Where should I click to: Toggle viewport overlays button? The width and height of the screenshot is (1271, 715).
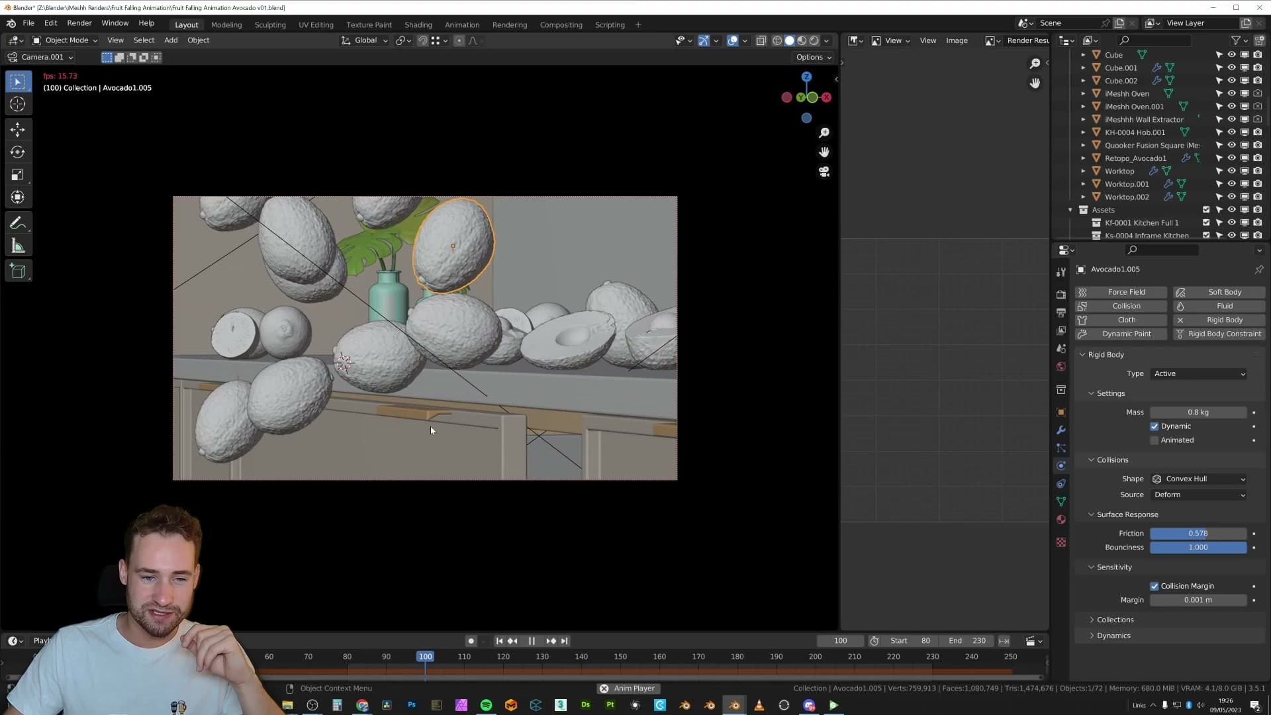732,41
